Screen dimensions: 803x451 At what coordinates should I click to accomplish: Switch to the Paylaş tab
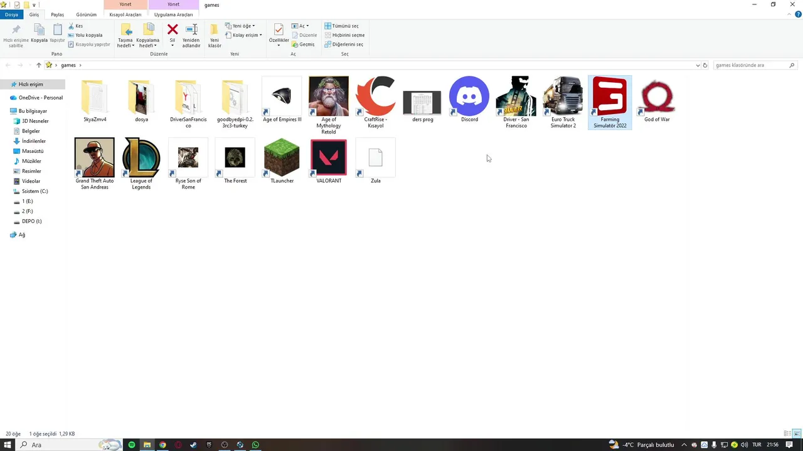pos(57,14)
